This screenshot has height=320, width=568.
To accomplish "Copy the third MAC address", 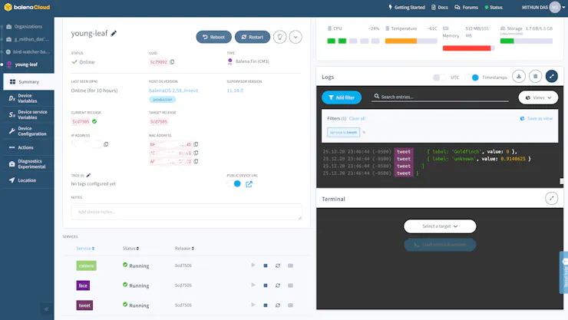I will tap(196, 161).
